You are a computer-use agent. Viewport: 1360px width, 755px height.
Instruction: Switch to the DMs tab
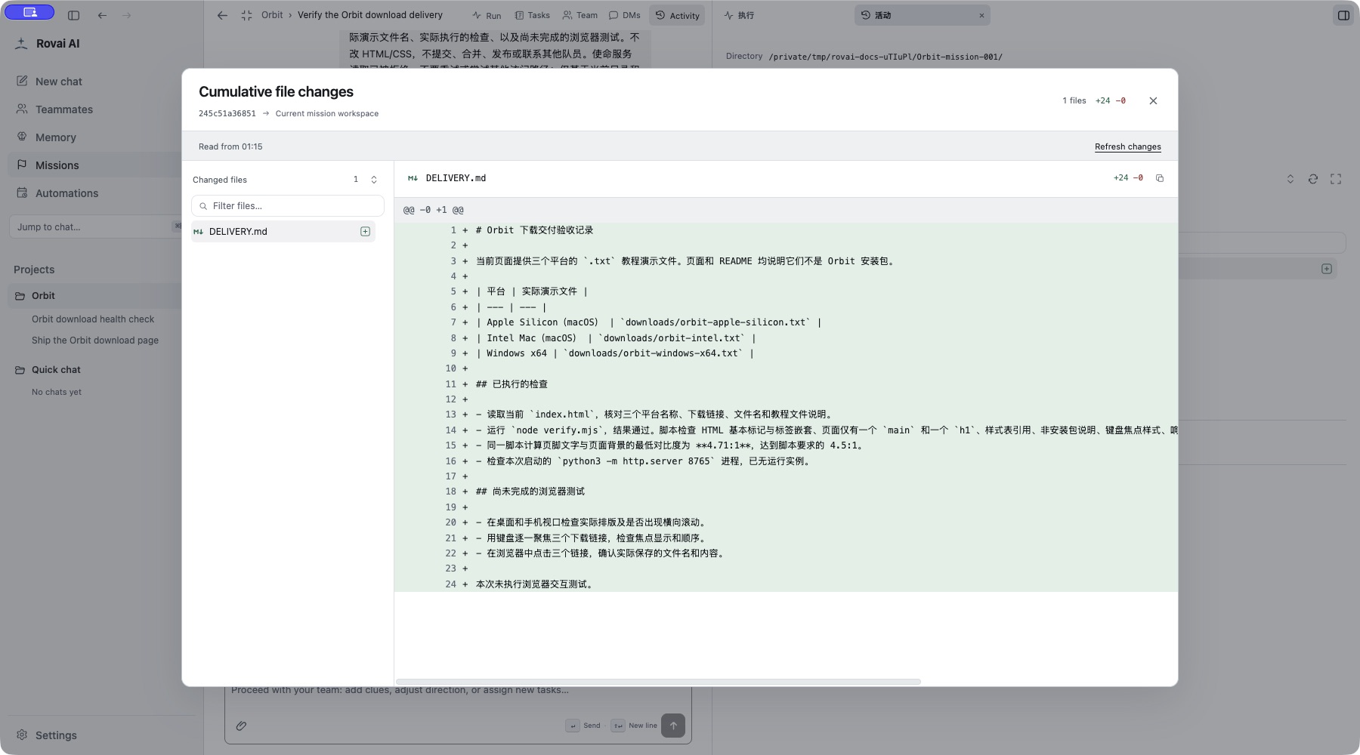[x=625, y=15]
